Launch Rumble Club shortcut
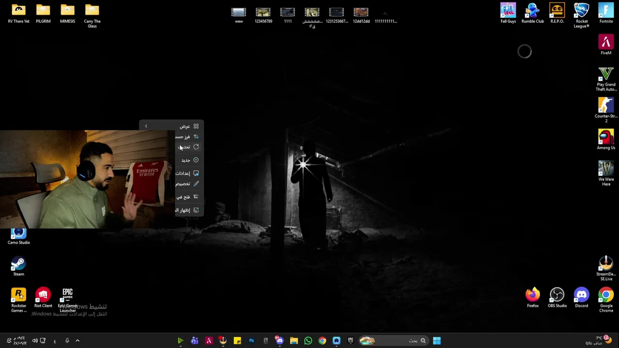Viewport: 619px width, 348px height. click(532, 14)
